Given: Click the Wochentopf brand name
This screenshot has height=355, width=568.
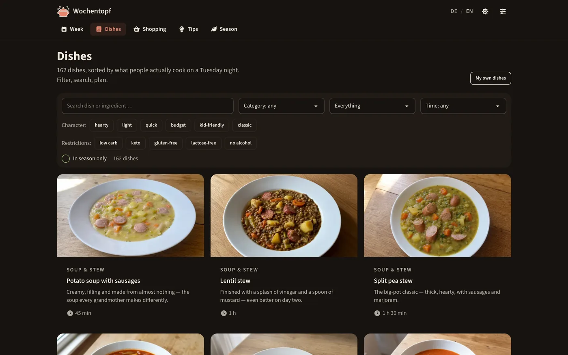Looking at the screenshot, I should click(92, 11).
